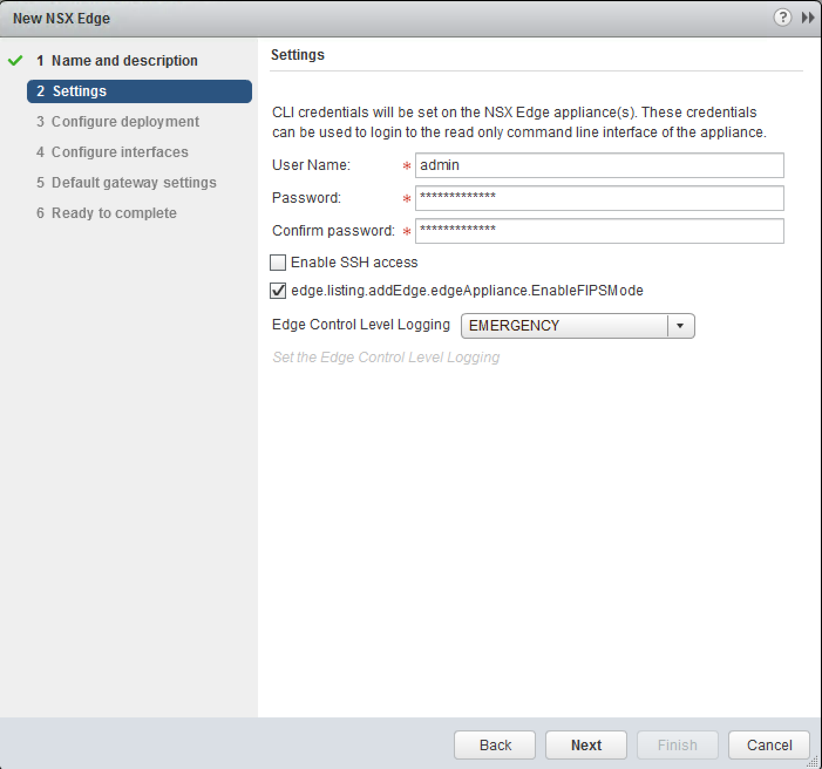Click the 'Set the Edge Control Level Logging' hint
Viewport: 822px width, 769px height.
(386, 357)
